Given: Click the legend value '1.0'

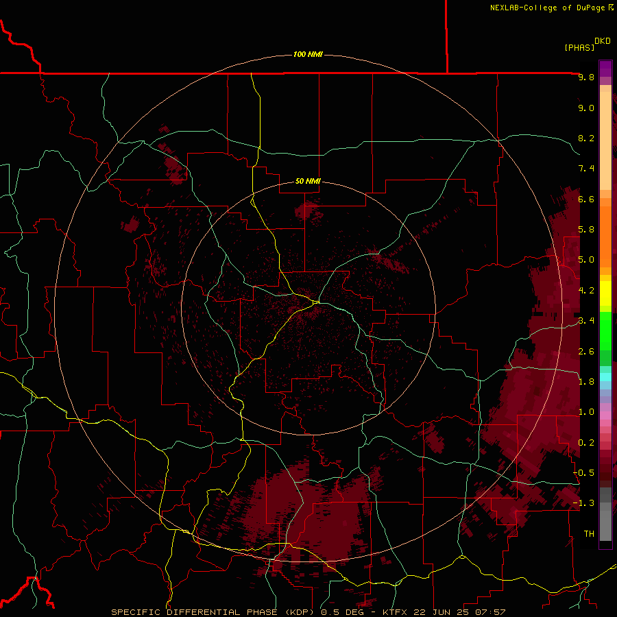Looking at the screenshot, I should [x=586, y=412].
